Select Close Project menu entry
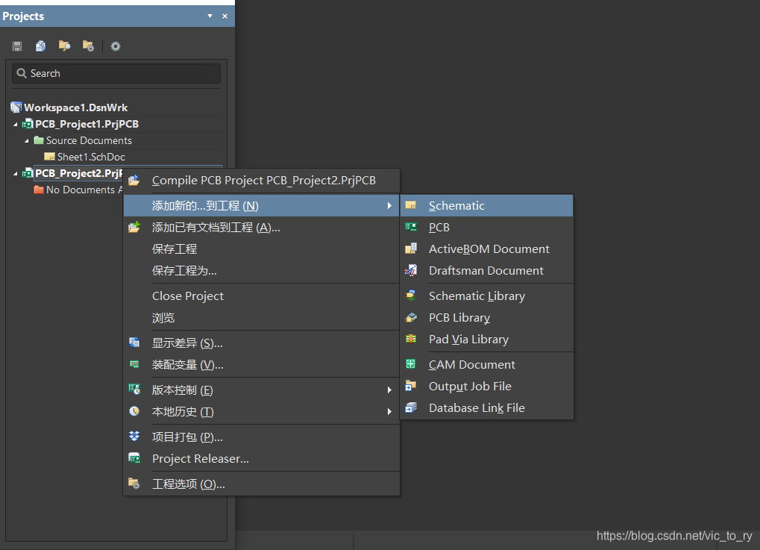The height and width of the screenshot is (550, 760). pyautogui.click(x=262, y=296)
